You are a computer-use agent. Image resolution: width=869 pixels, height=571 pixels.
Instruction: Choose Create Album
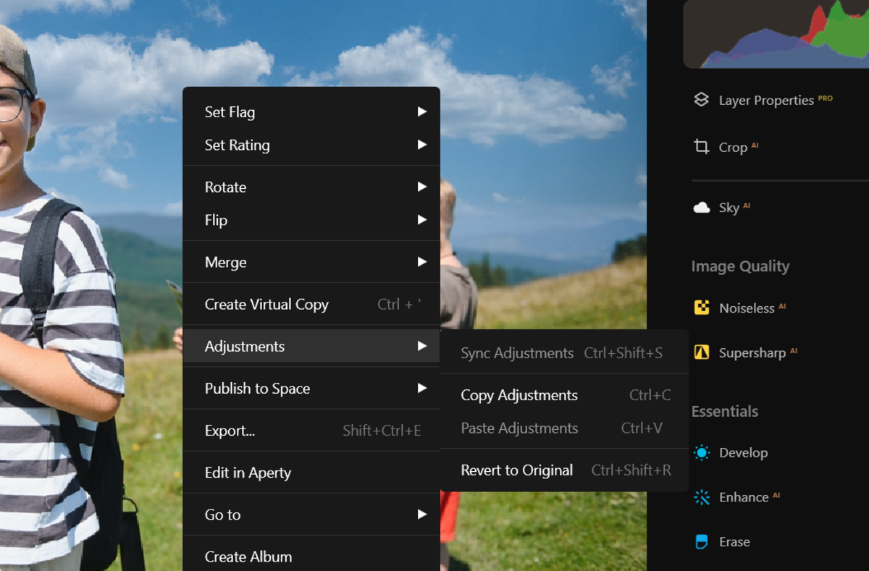311,557
